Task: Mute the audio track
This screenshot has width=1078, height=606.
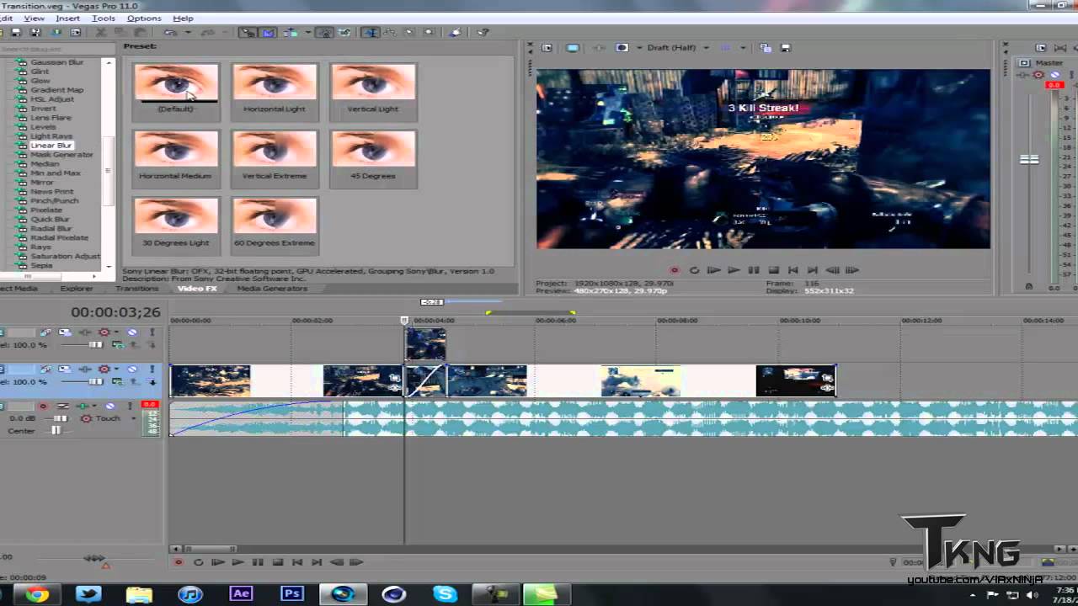Action: coord(109,406)
